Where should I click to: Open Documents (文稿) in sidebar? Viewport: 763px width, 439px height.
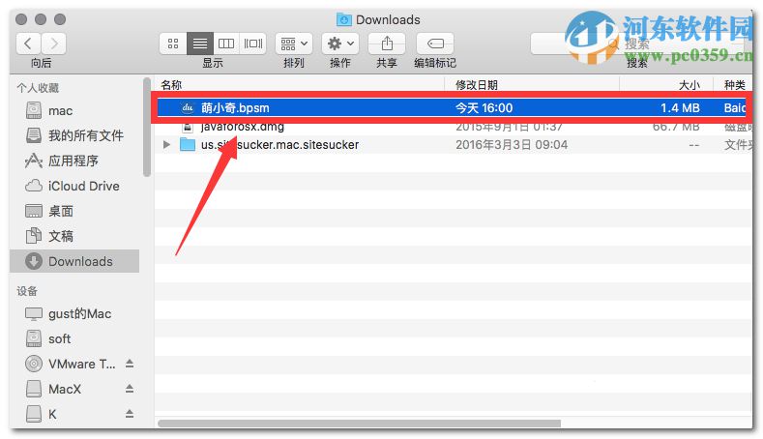49,237
